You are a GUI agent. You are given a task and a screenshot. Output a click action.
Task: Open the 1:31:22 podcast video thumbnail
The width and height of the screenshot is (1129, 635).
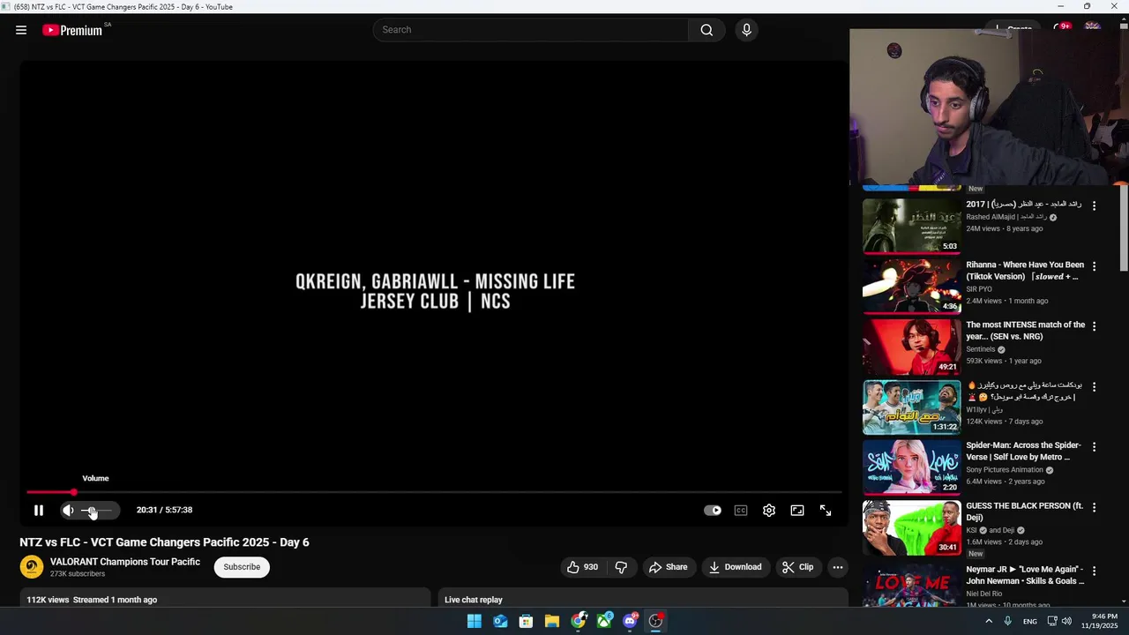click(x=911, y=407)
